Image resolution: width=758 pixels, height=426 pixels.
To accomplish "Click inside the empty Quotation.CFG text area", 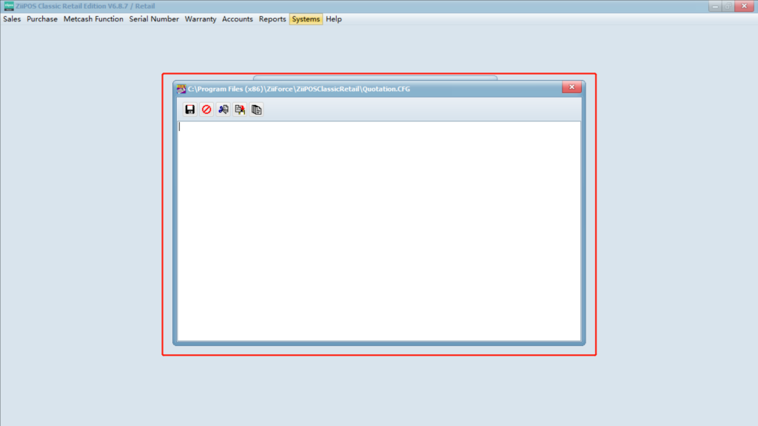I will 379,231.
